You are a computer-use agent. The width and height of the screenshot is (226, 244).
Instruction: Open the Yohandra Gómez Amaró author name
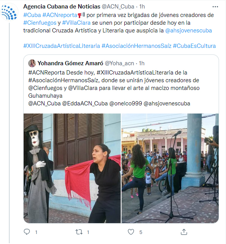point(70,63)
